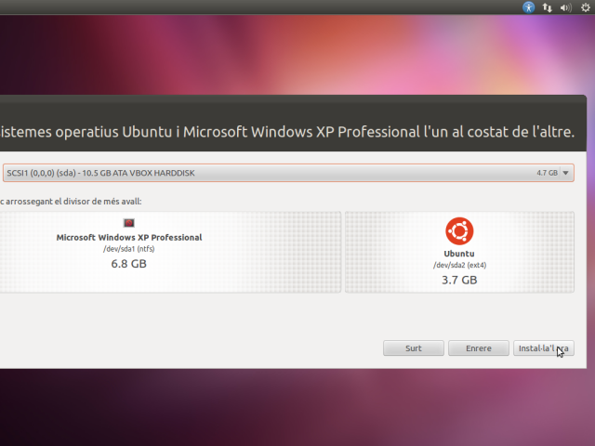Click the Ubuntu logo in partition panel

459,231
